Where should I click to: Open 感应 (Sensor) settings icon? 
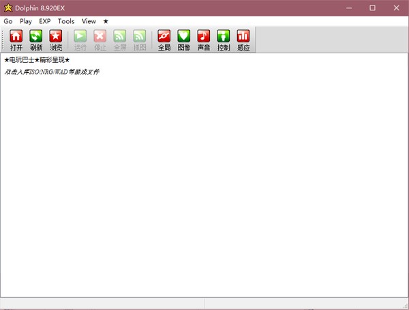point(243,36)
